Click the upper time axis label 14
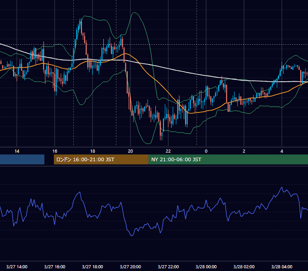The height and width of the screenshot is (271, 308). pyautogui.click(x=17, y=151)
